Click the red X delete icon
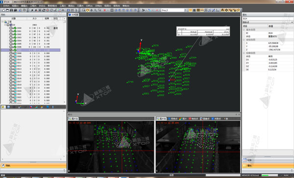Viewport: 294px width, 178px height. pos(105,10)
